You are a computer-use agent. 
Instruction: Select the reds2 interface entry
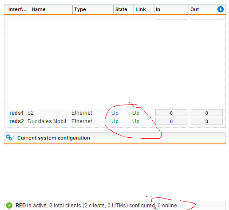tap(16, 121)
